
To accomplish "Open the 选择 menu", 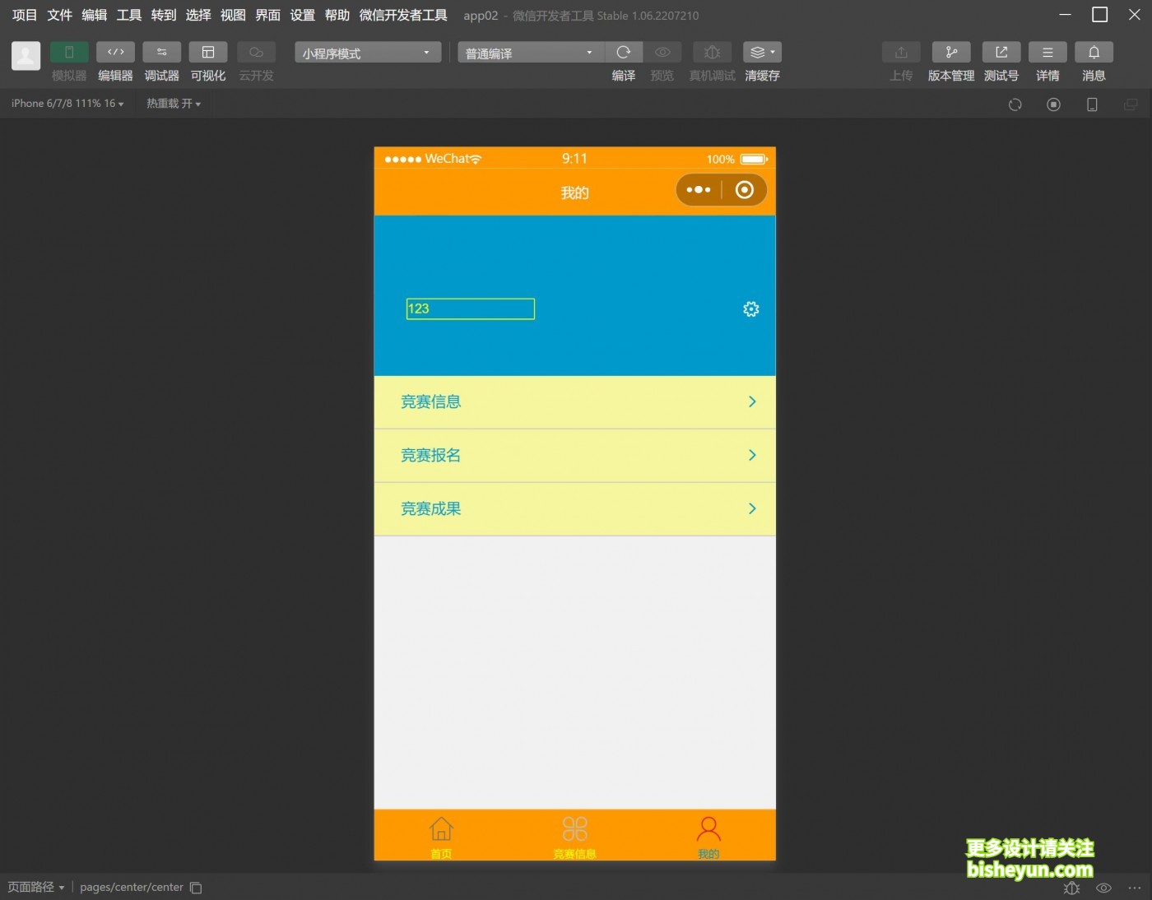I will [198, 15].
